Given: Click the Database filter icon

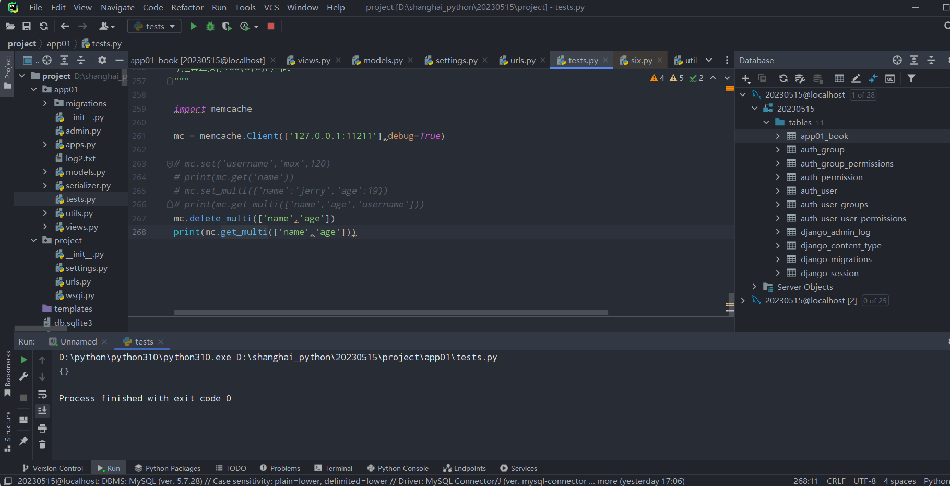Looking at the screenshot, I should [911, 78].
